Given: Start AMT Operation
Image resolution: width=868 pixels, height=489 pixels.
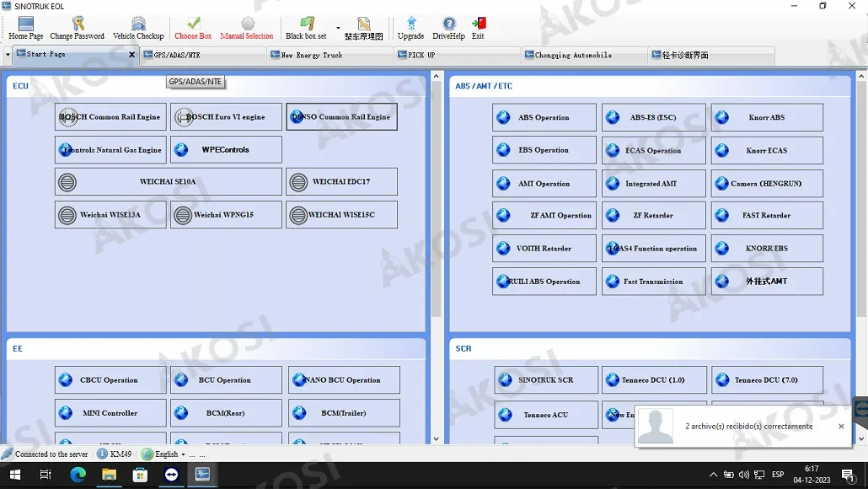Looking at the screenshot, I should point(544,183).
